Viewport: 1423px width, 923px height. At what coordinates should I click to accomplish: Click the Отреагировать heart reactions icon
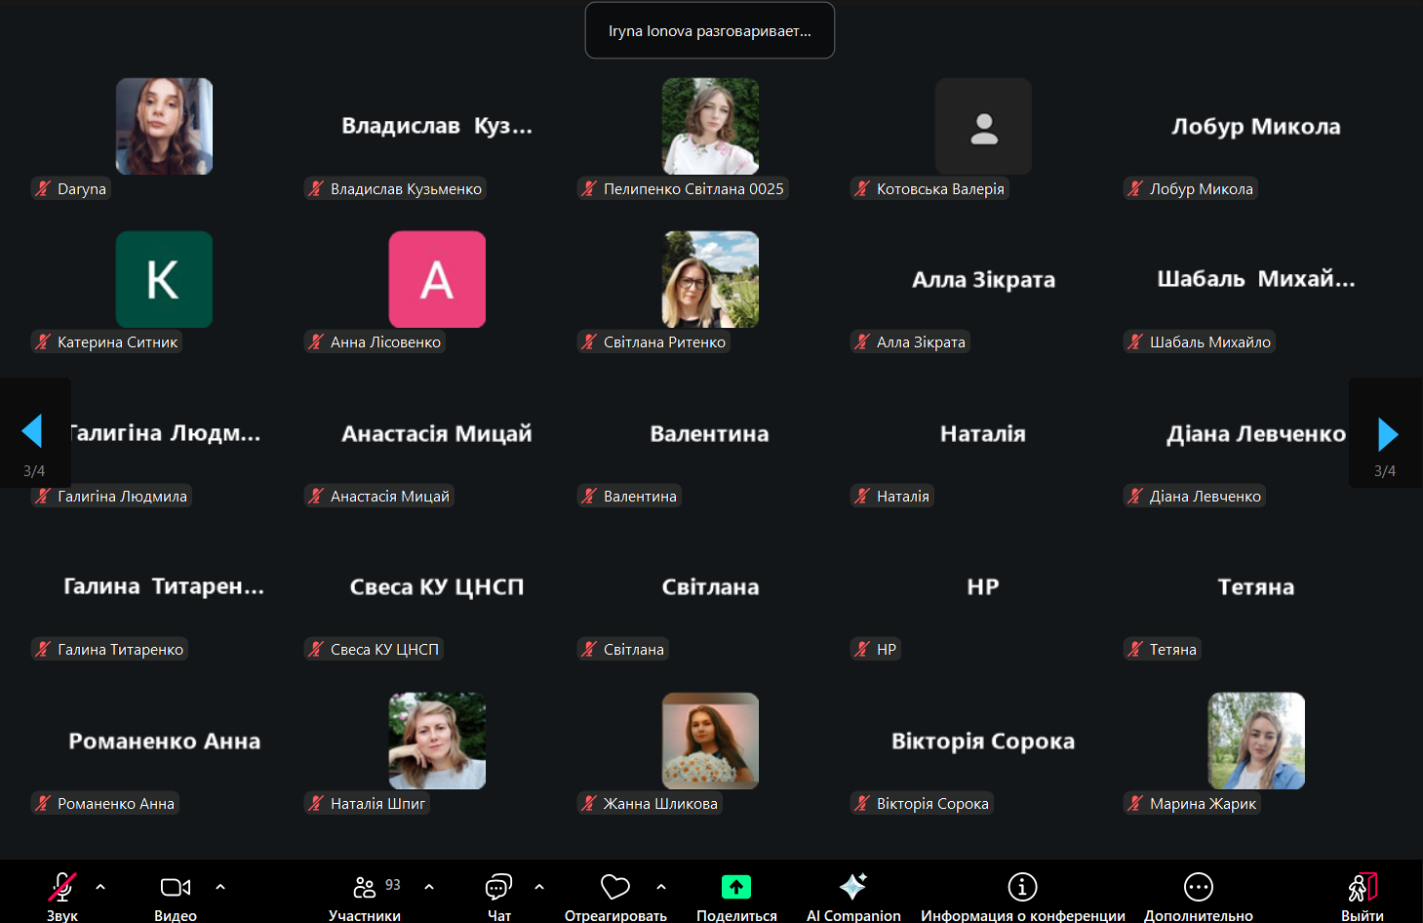pos(614,887)
